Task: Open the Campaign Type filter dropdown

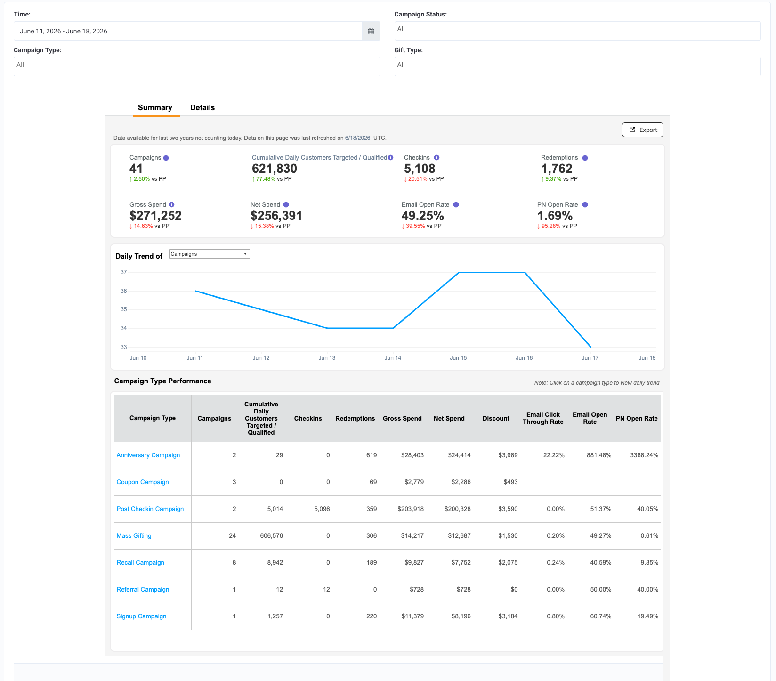Action: [197, 66]
